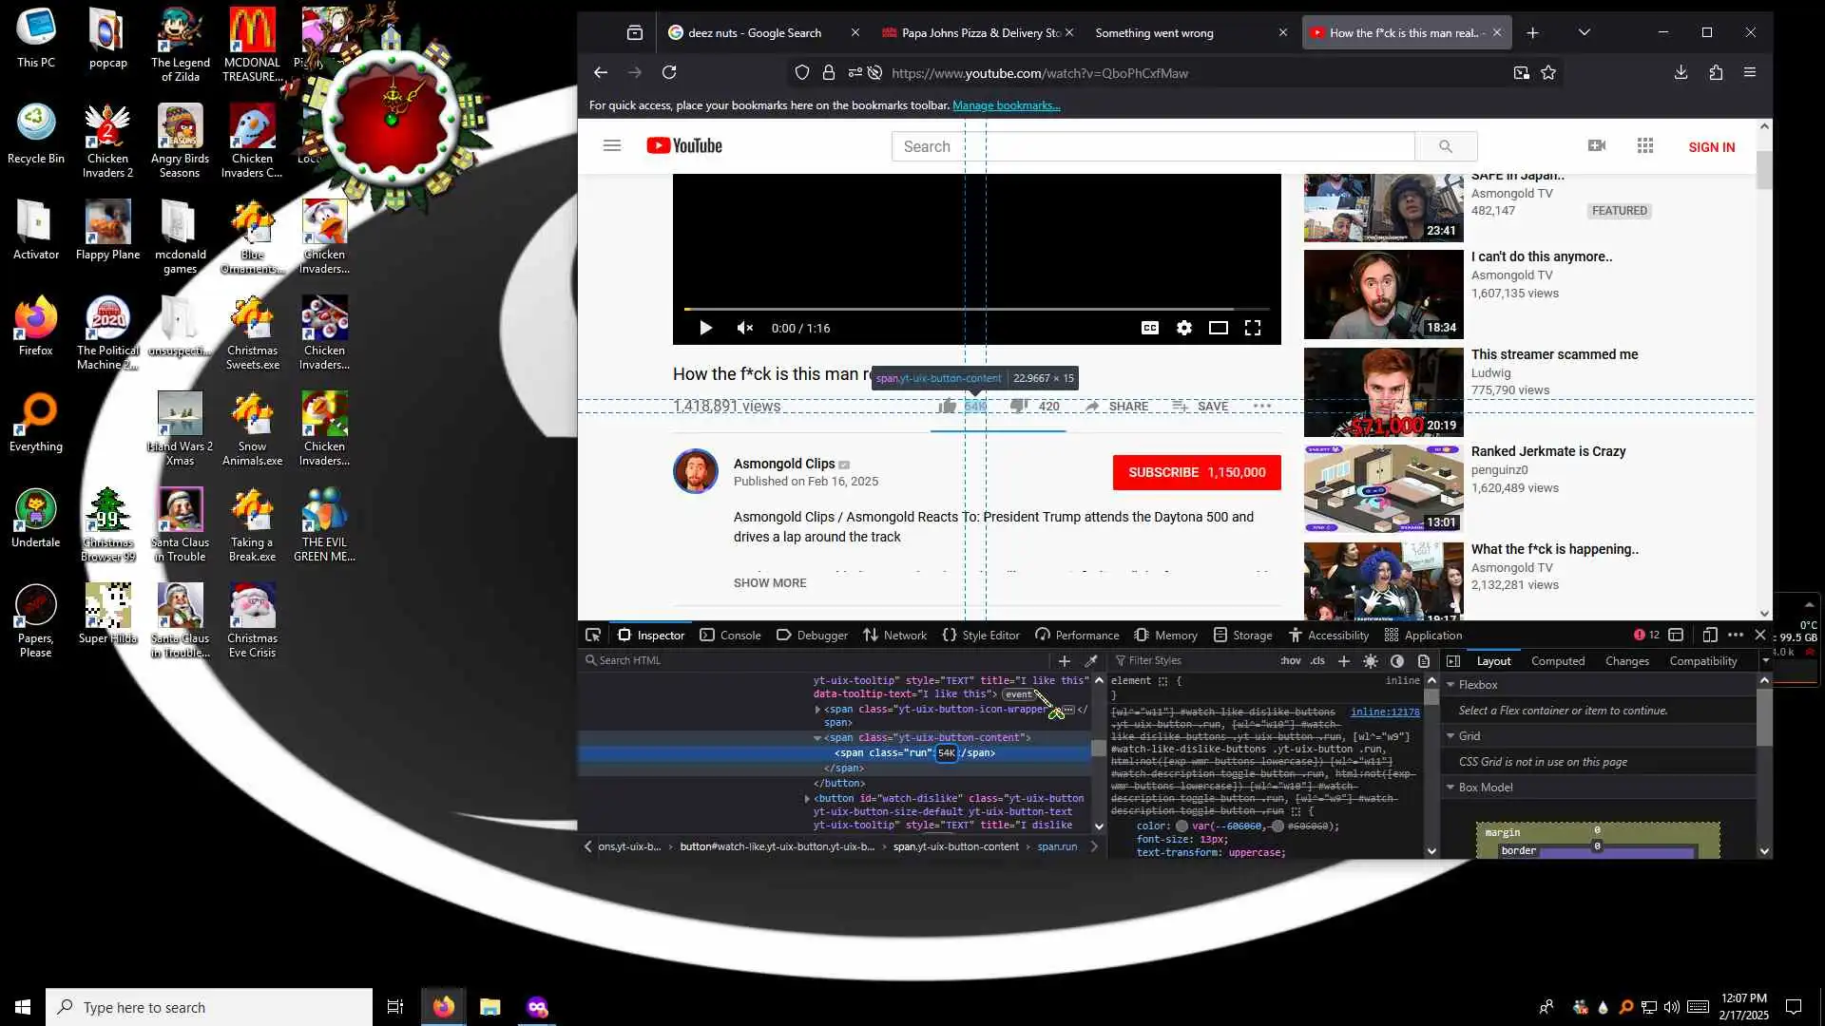
Task: Click the blue color swatch in CSS rule
Action: point(1181,826)
